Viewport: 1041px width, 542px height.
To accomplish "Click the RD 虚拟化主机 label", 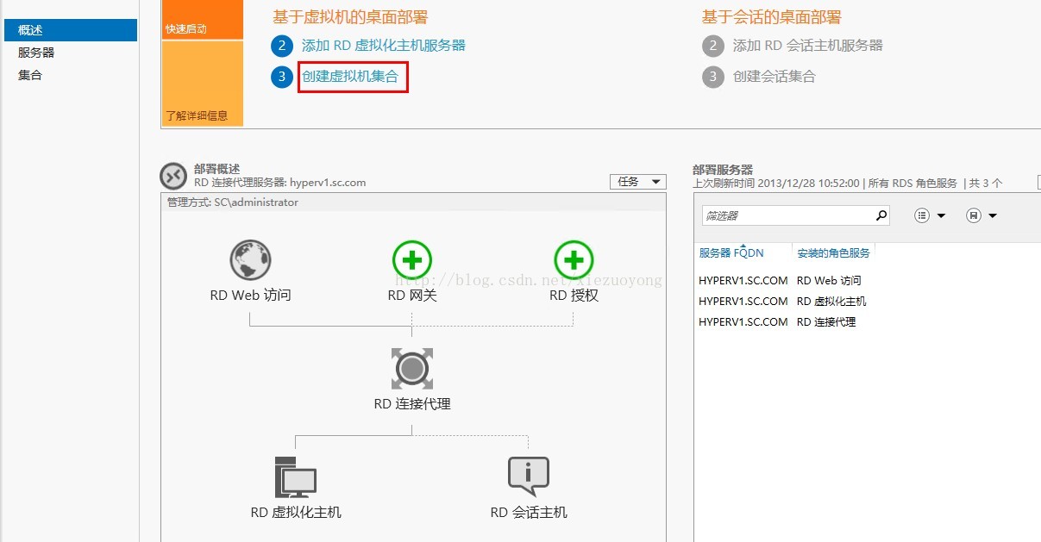I will (296, 512).
